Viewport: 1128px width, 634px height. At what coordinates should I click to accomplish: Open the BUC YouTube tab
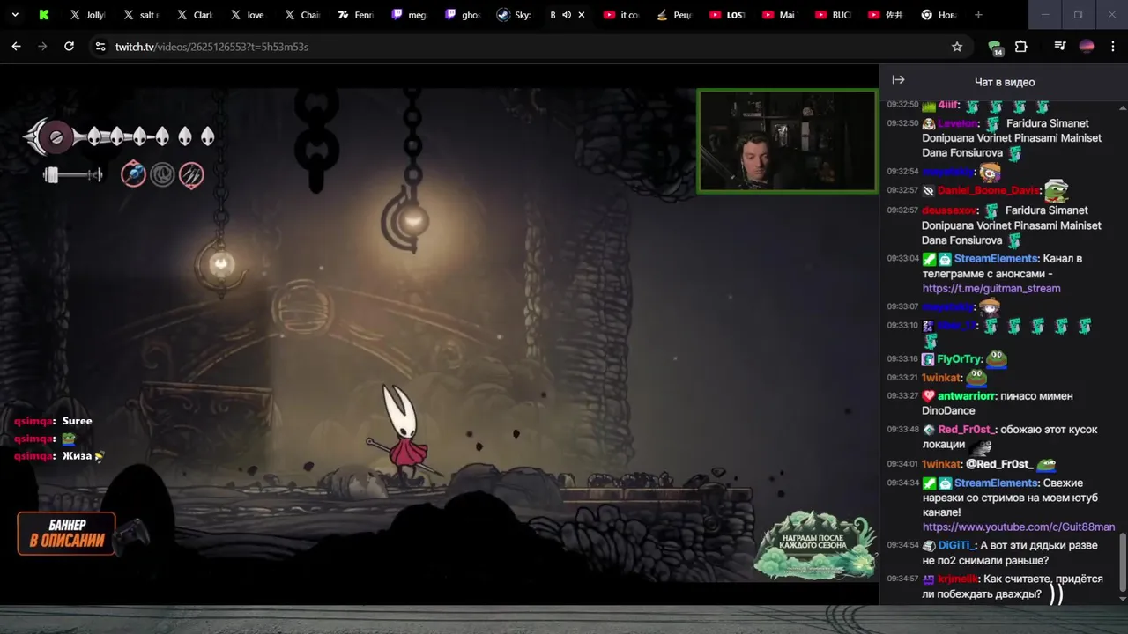(833, 15)
